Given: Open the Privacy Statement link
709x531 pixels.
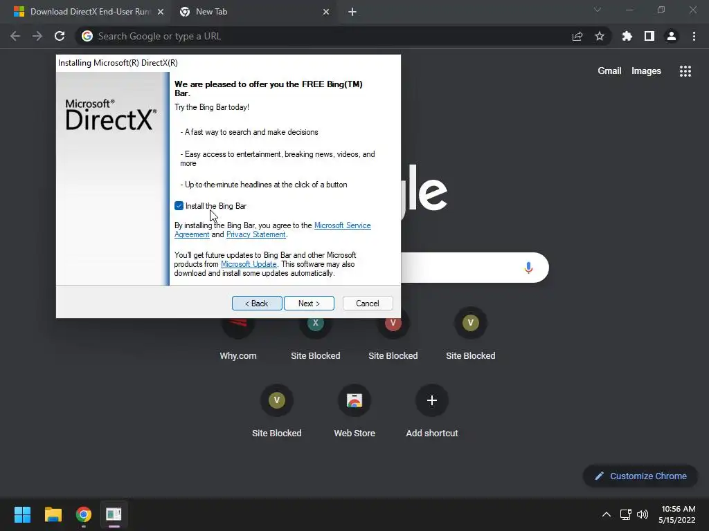Looking at the screenshot, I should 256,234.
